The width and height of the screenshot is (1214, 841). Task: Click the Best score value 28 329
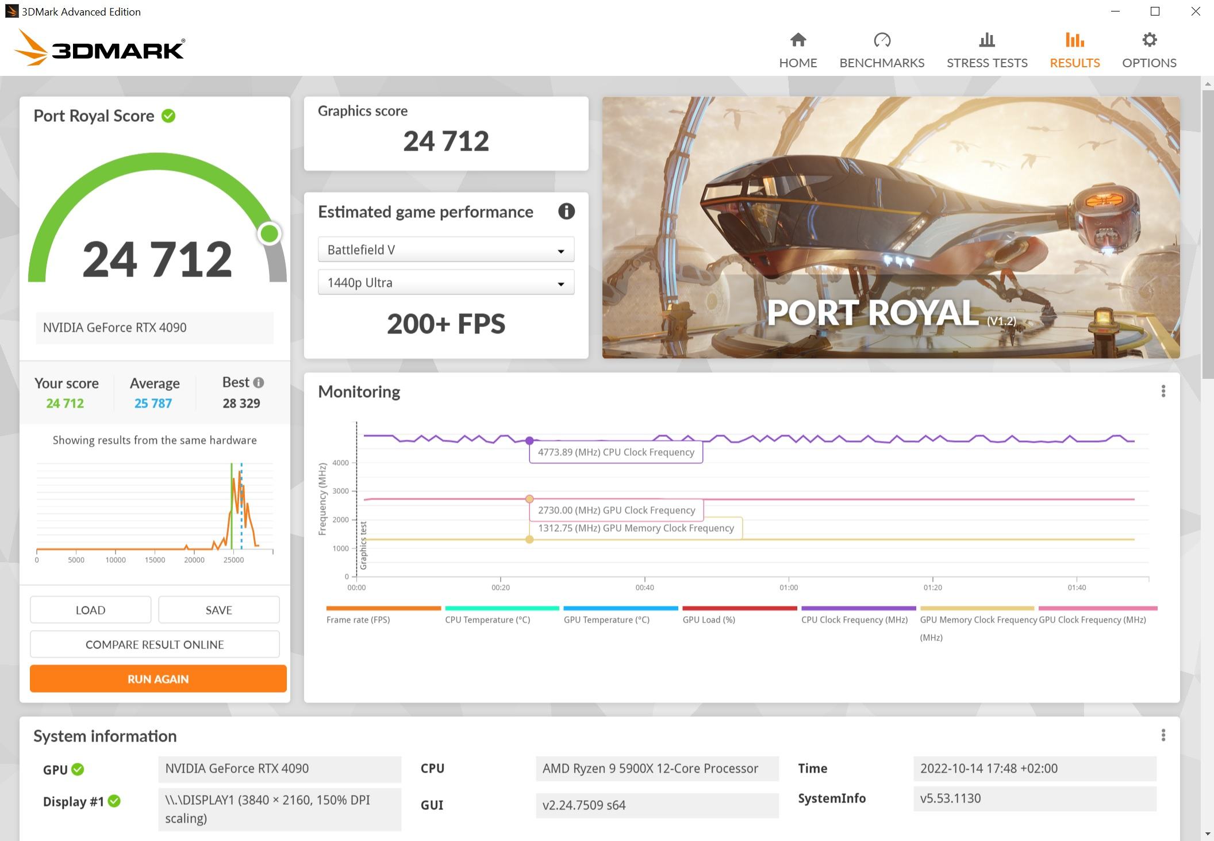(241, 404)
